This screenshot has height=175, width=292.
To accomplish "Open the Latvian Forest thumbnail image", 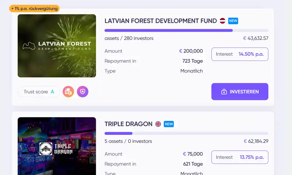I will (57, 46).
